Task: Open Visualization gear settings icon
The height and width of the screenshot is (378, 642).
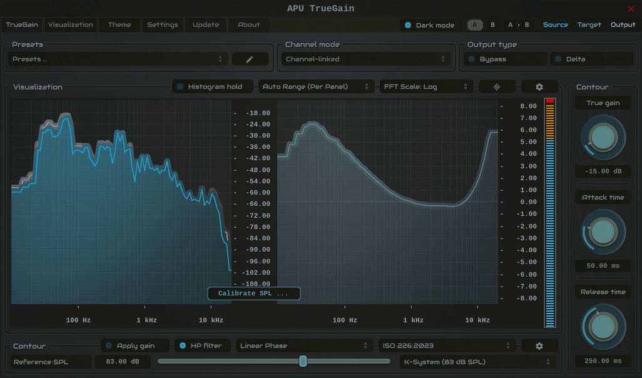Action: tap(539, 87)
